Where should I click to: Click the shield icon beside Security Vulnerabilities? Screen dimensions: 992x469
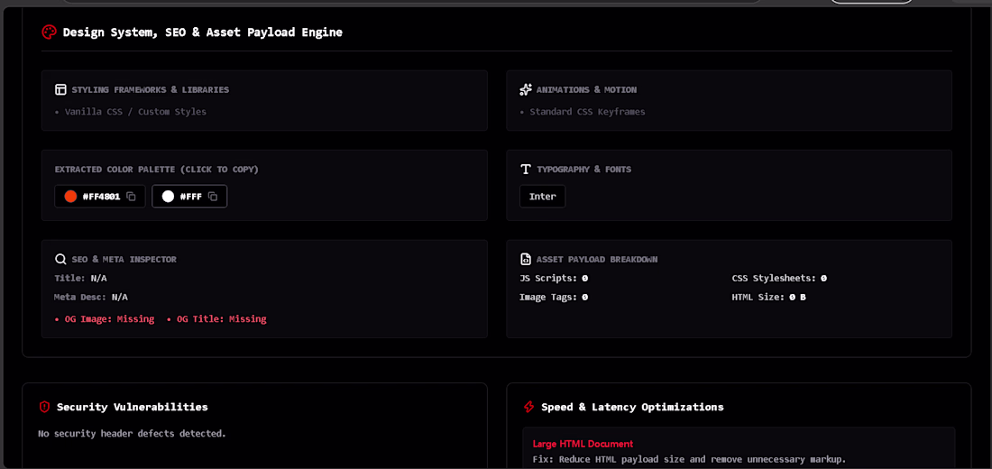[44, 407]
